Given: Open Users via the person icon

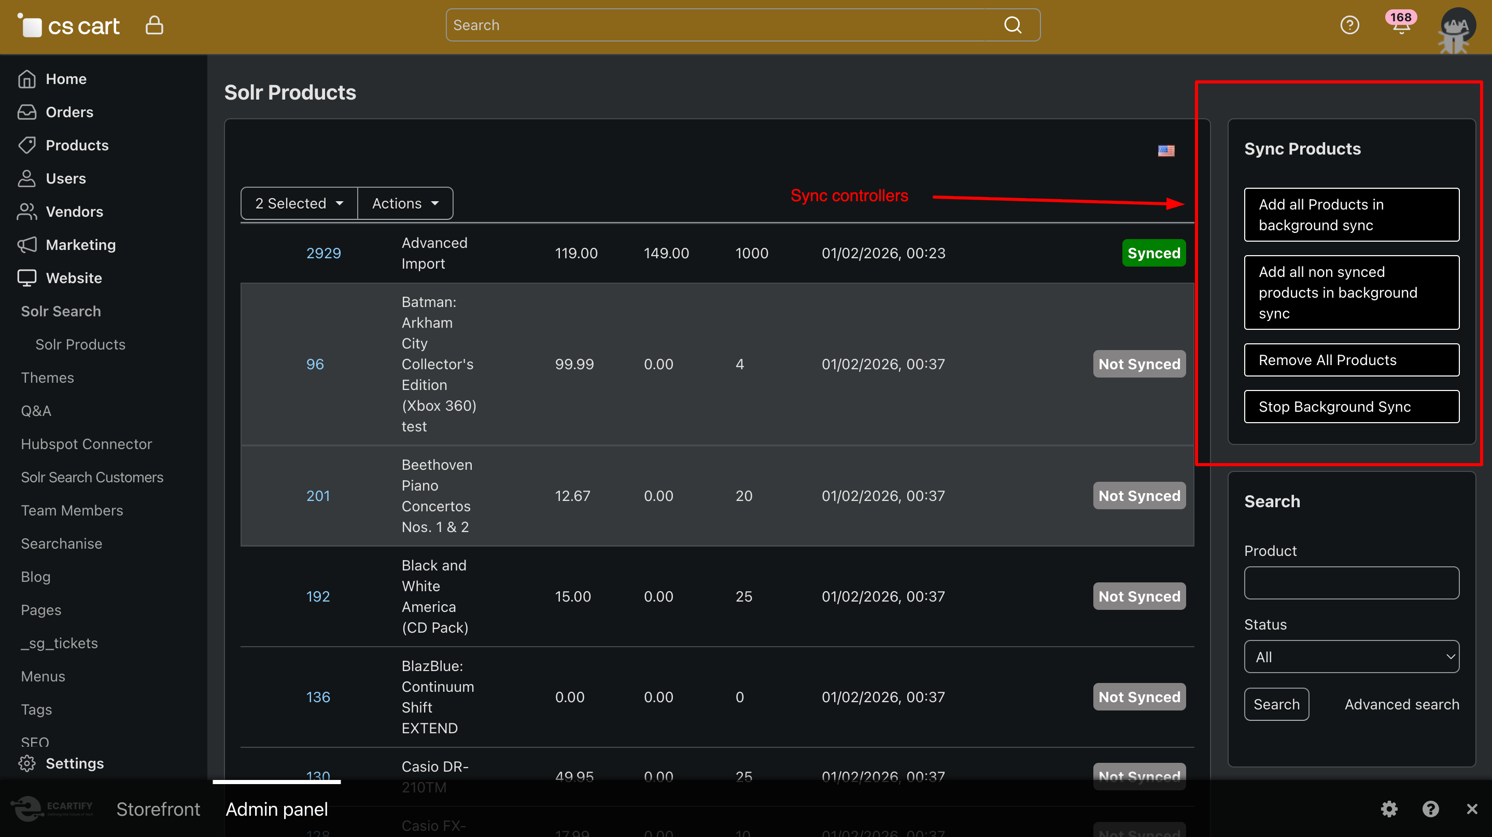Looking at the screenshot, I should pos(27,178).
